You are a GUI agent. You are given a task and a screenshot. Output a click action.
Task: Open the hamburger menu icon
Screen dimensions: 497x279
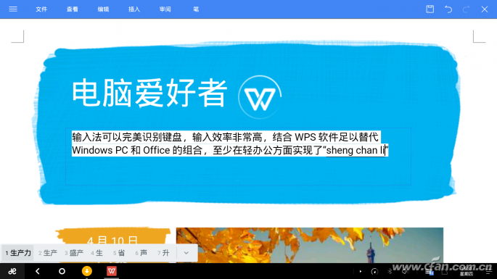(13, 9)
